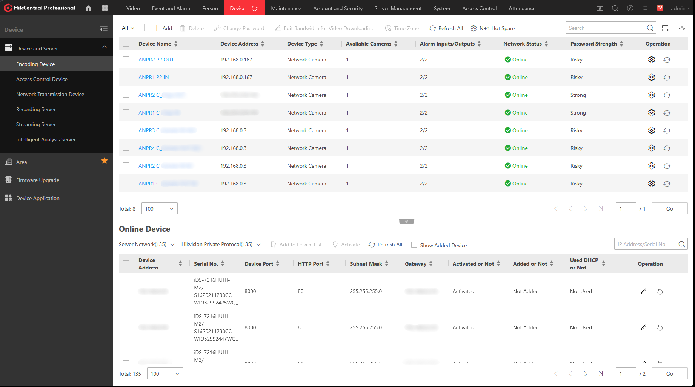
Task: Refresh the ANPR4 C_ device row
Action: 667,148
